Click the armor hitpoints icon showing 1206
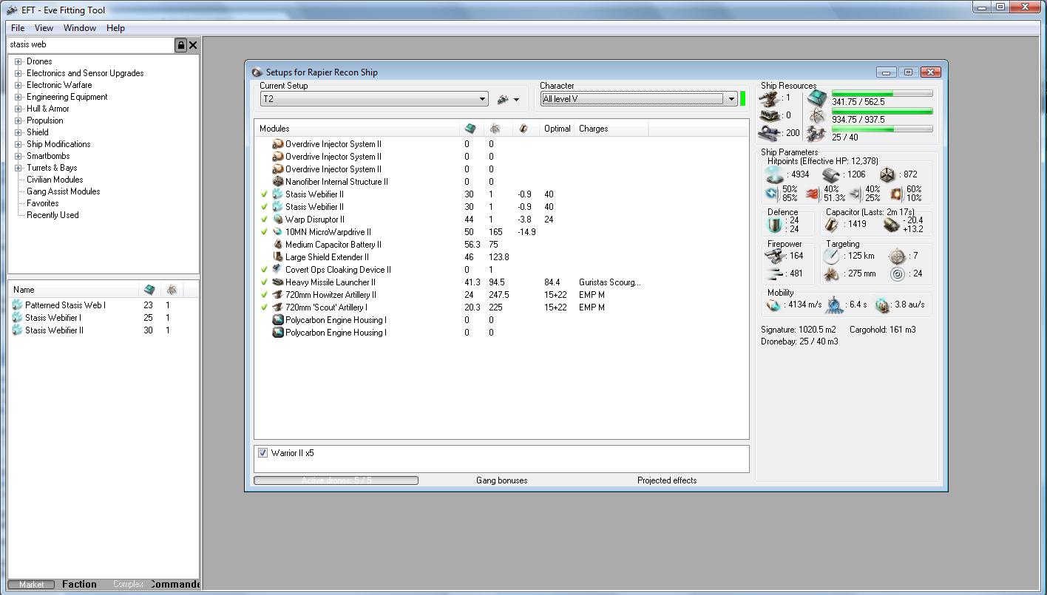This screenshot has width=1047, height=595. (x=831, y=175)
